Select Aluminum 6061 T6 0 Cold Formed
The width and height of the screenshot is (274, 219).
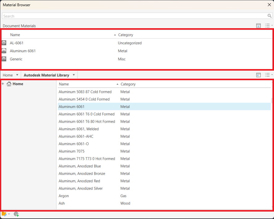tap(164, 114)
